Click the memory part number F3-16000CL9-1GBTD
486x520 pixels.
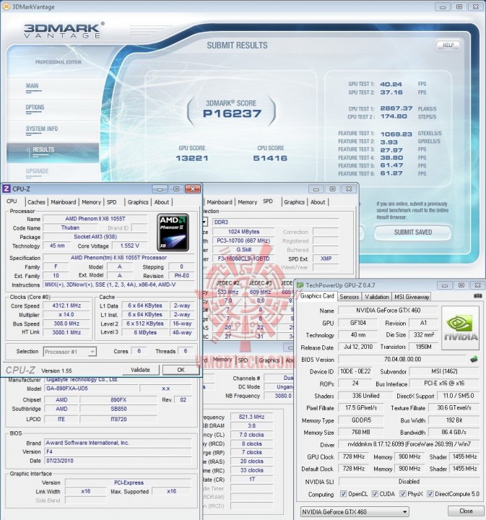click(243, 259)
